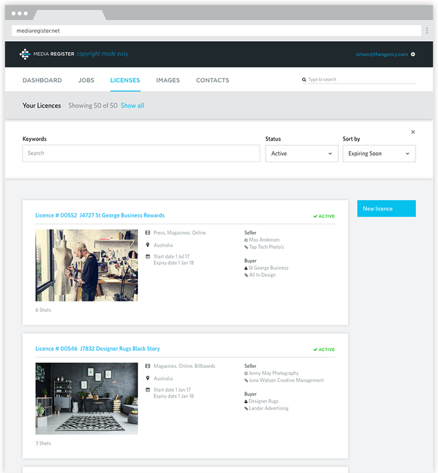Click the Media Register logo icon
The image size is (438, 473).
pos(25,54)
